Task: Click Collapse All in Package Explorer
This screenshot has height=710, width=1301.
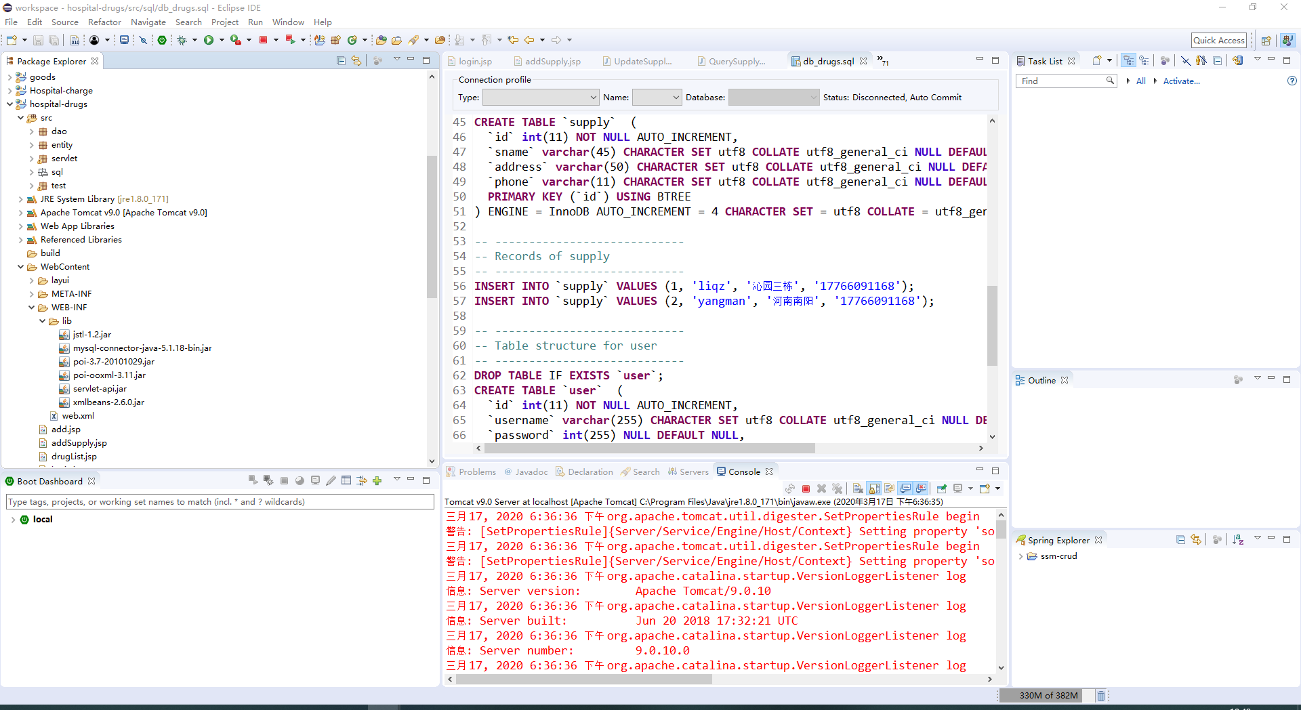Action: pos(341,61)
